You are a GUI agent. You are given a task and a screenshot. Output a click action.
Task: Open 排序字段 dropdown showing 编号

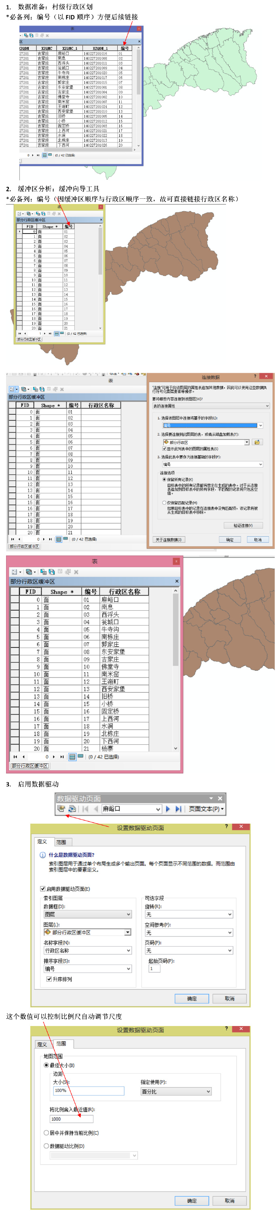tap(87, 969)
